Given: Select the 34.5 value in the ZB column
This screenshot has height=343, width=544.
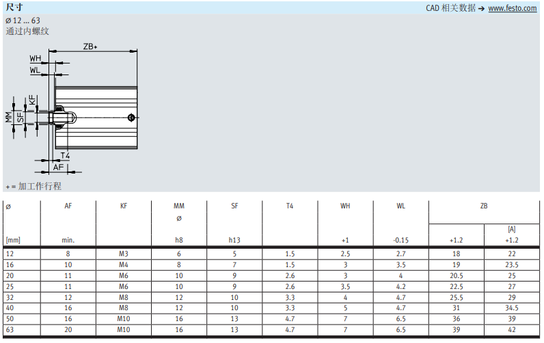Looking at the screenshot, I should pyautogui.click(x=511, y=308).
